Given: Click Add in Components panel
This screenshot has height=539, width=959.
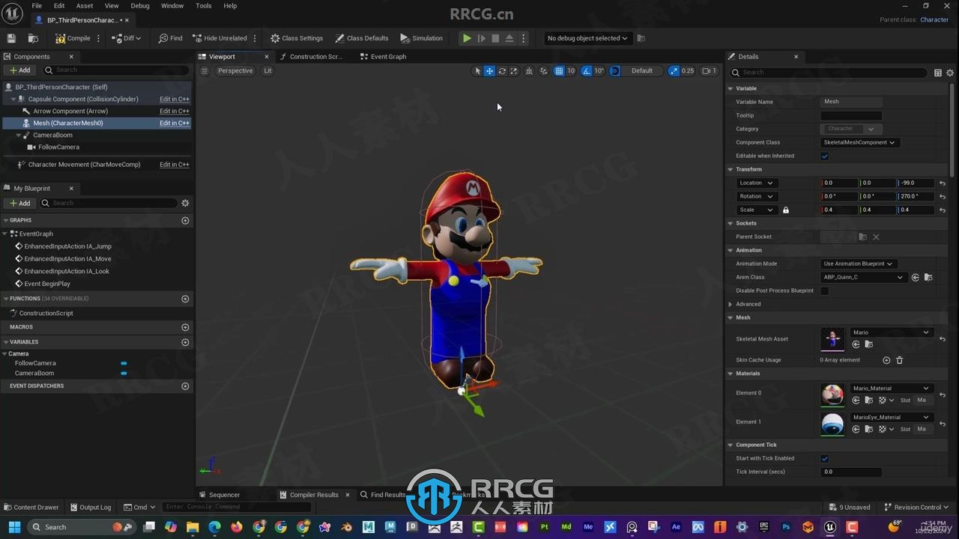Looking at the screenshot, I should pos(20,70).
